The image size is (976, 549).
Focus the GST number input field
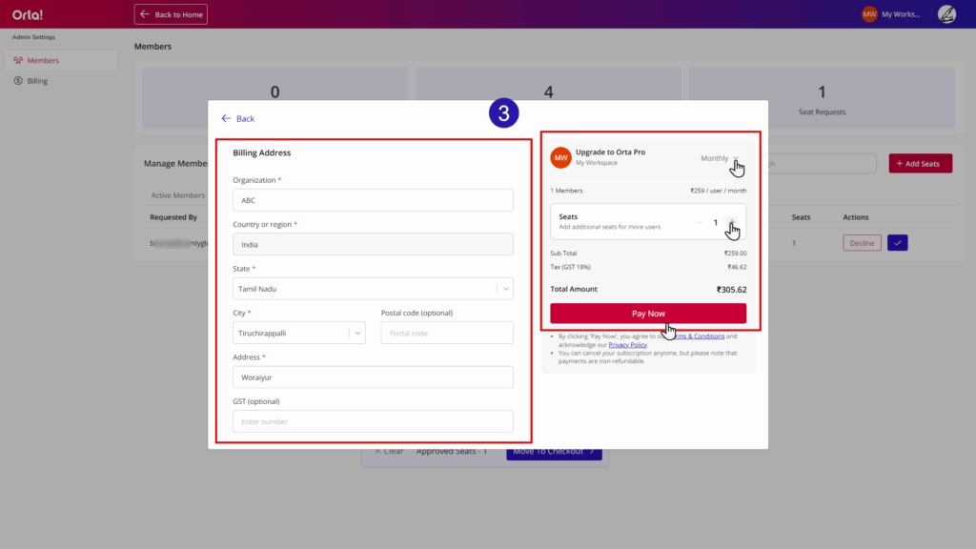click(x=373, y=421)
